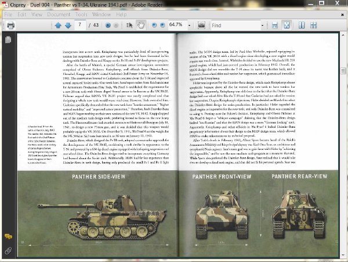Open the File menu
348x262 pixels.
coord(8,15)
